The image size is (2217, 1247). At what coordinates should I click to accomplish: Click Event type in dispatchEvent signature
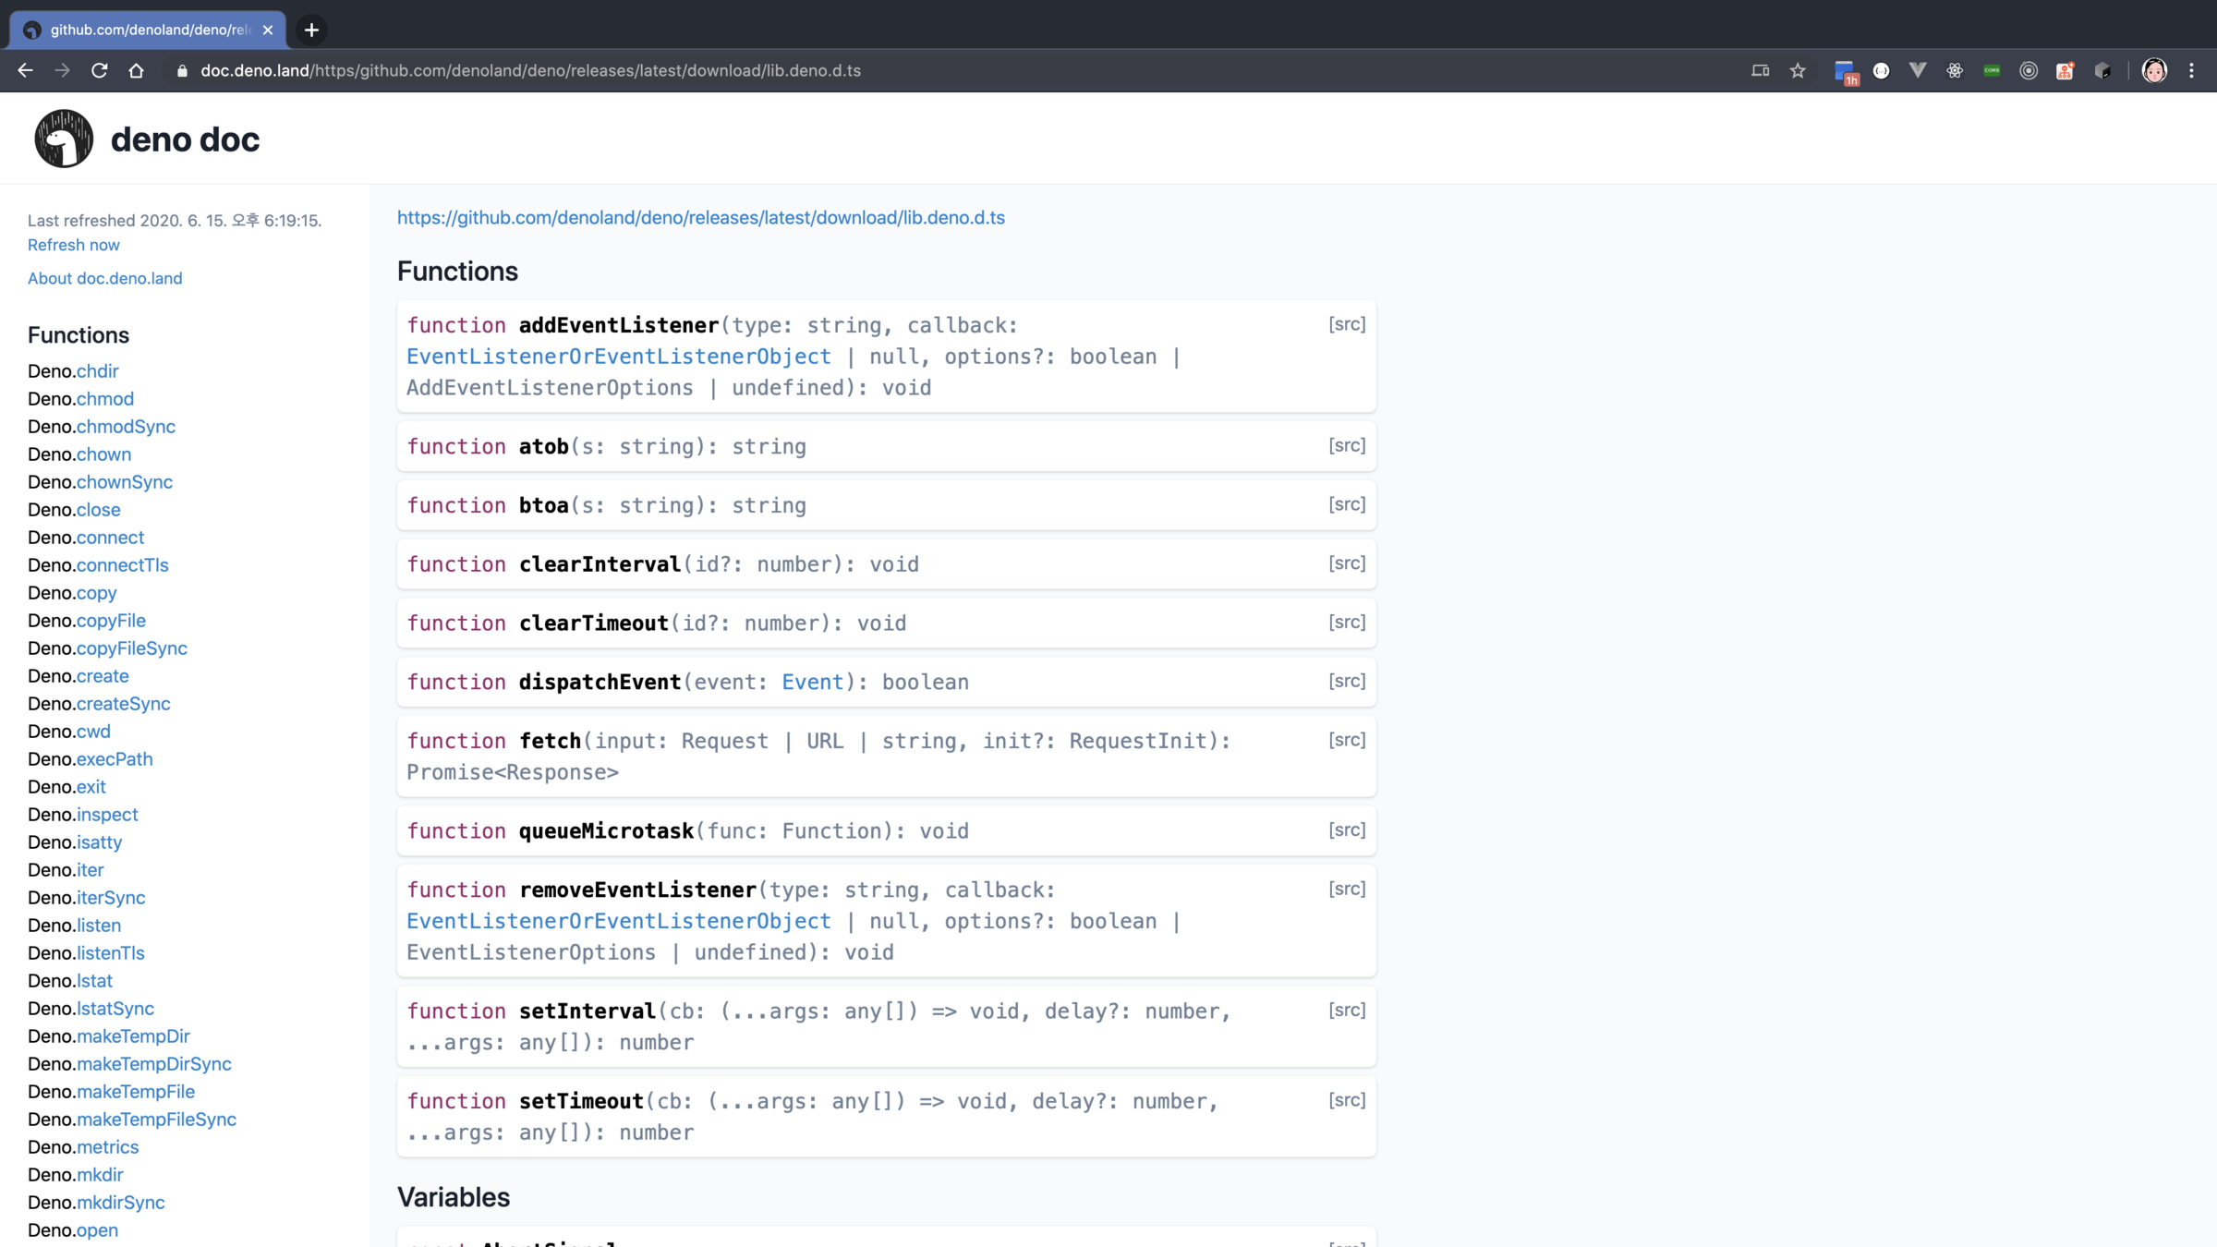click(x=812, y=682)
